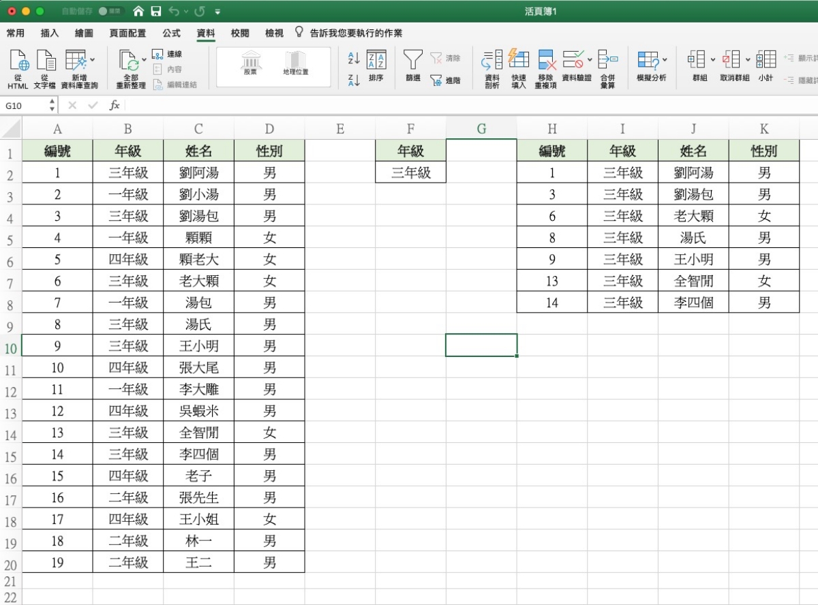Select cell F2 containing 三年級
The width and height of the screenshot is (818, 605).
(411, 172)
